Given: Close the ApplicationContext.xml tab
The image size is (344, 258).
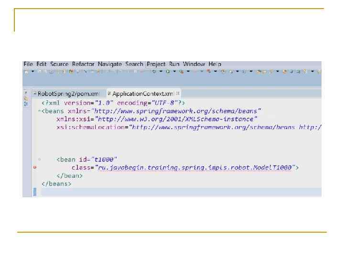Looking at the screenshot, I should [x=178, y=93].
